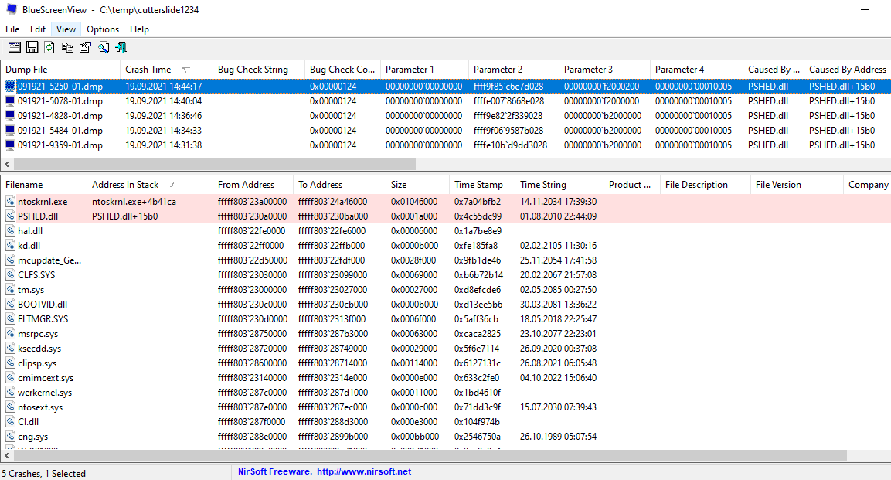Click the driver icon next to PSHED.dll
Viewport: 891px width, 480px height.
(x=9, y=216)
